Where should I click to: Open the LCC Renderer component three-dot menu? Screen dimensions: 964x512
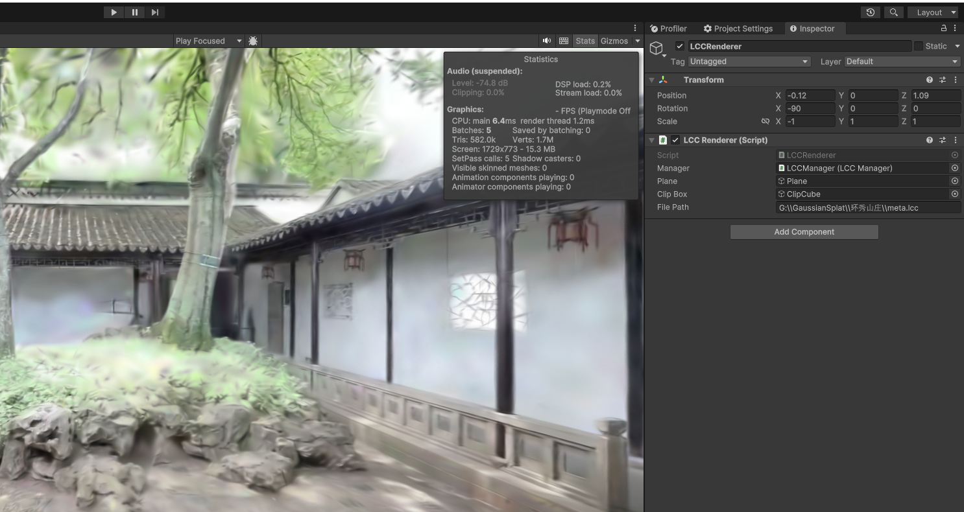(956, 140)
